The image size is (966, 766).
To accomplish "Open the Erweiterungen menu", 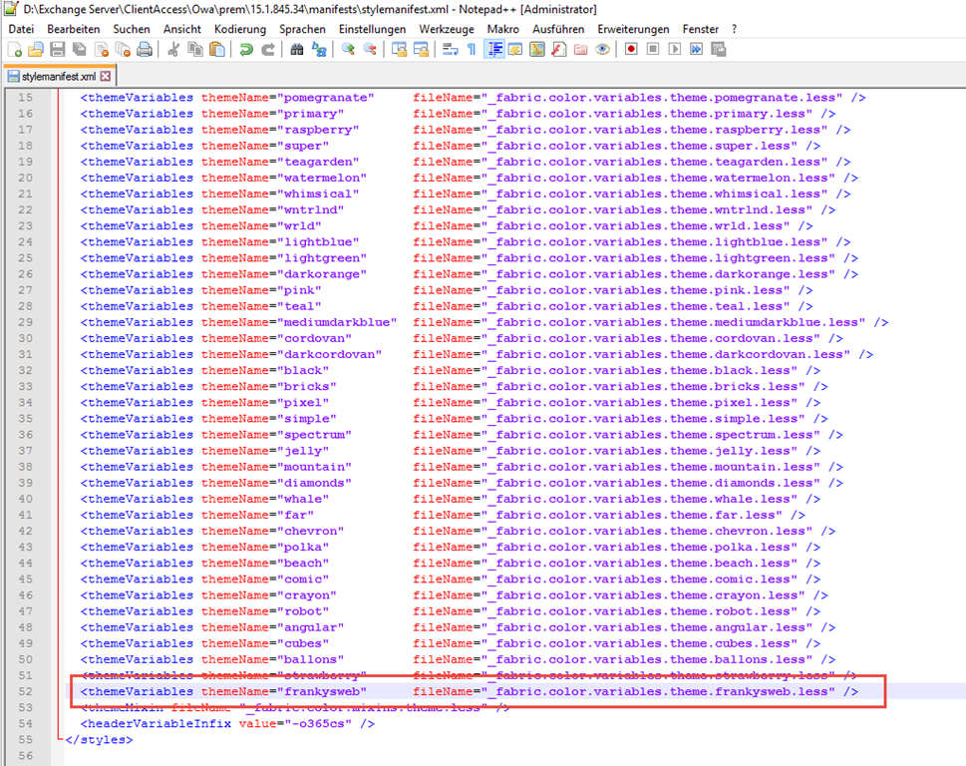I will (634, 29).
